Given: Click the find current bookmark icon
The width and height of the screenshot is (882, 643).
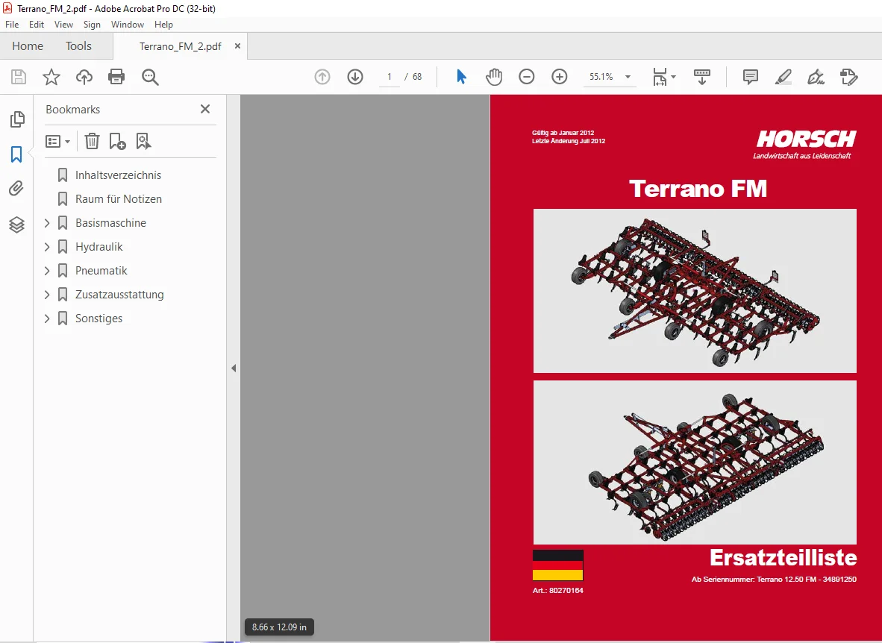Looking at the screenshot, I should point(143,141).
